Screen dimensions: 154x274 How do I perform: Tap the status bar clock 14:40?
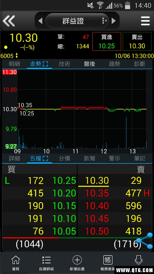[x=143, y=5]
